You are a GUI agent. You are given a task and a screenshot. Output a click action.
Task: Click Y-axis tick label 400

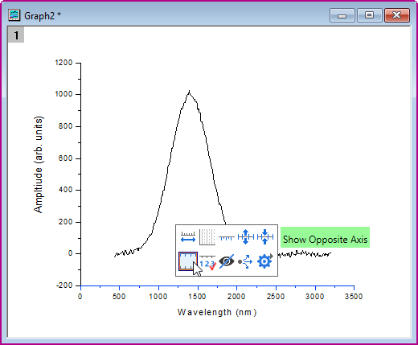(x=66, y=190)
